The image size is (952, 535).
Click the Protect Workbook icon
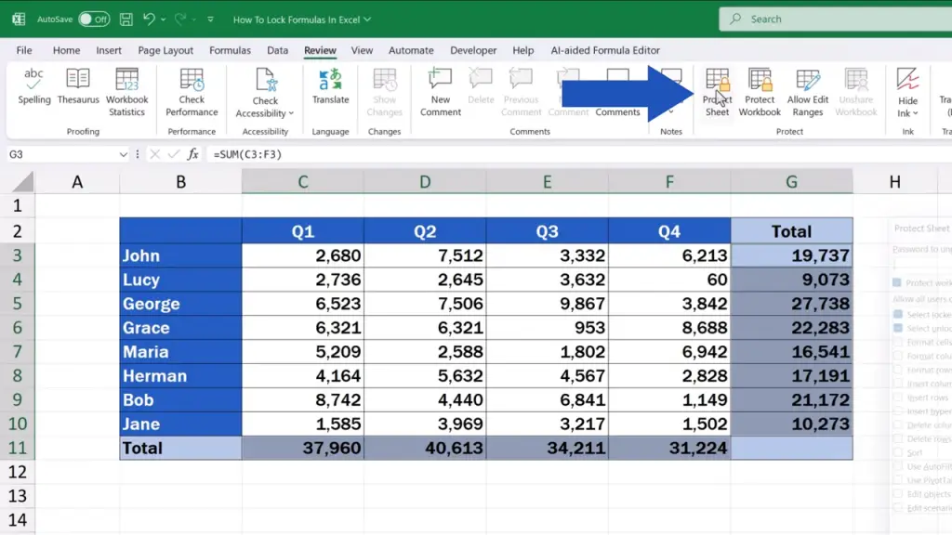[760, 92]
